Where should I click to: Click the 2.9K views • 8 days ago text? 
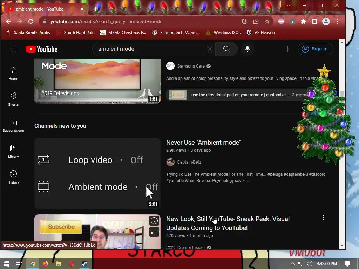188,150
